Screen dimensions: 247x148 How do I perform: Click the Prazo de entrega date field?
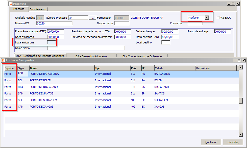[223, 32]
